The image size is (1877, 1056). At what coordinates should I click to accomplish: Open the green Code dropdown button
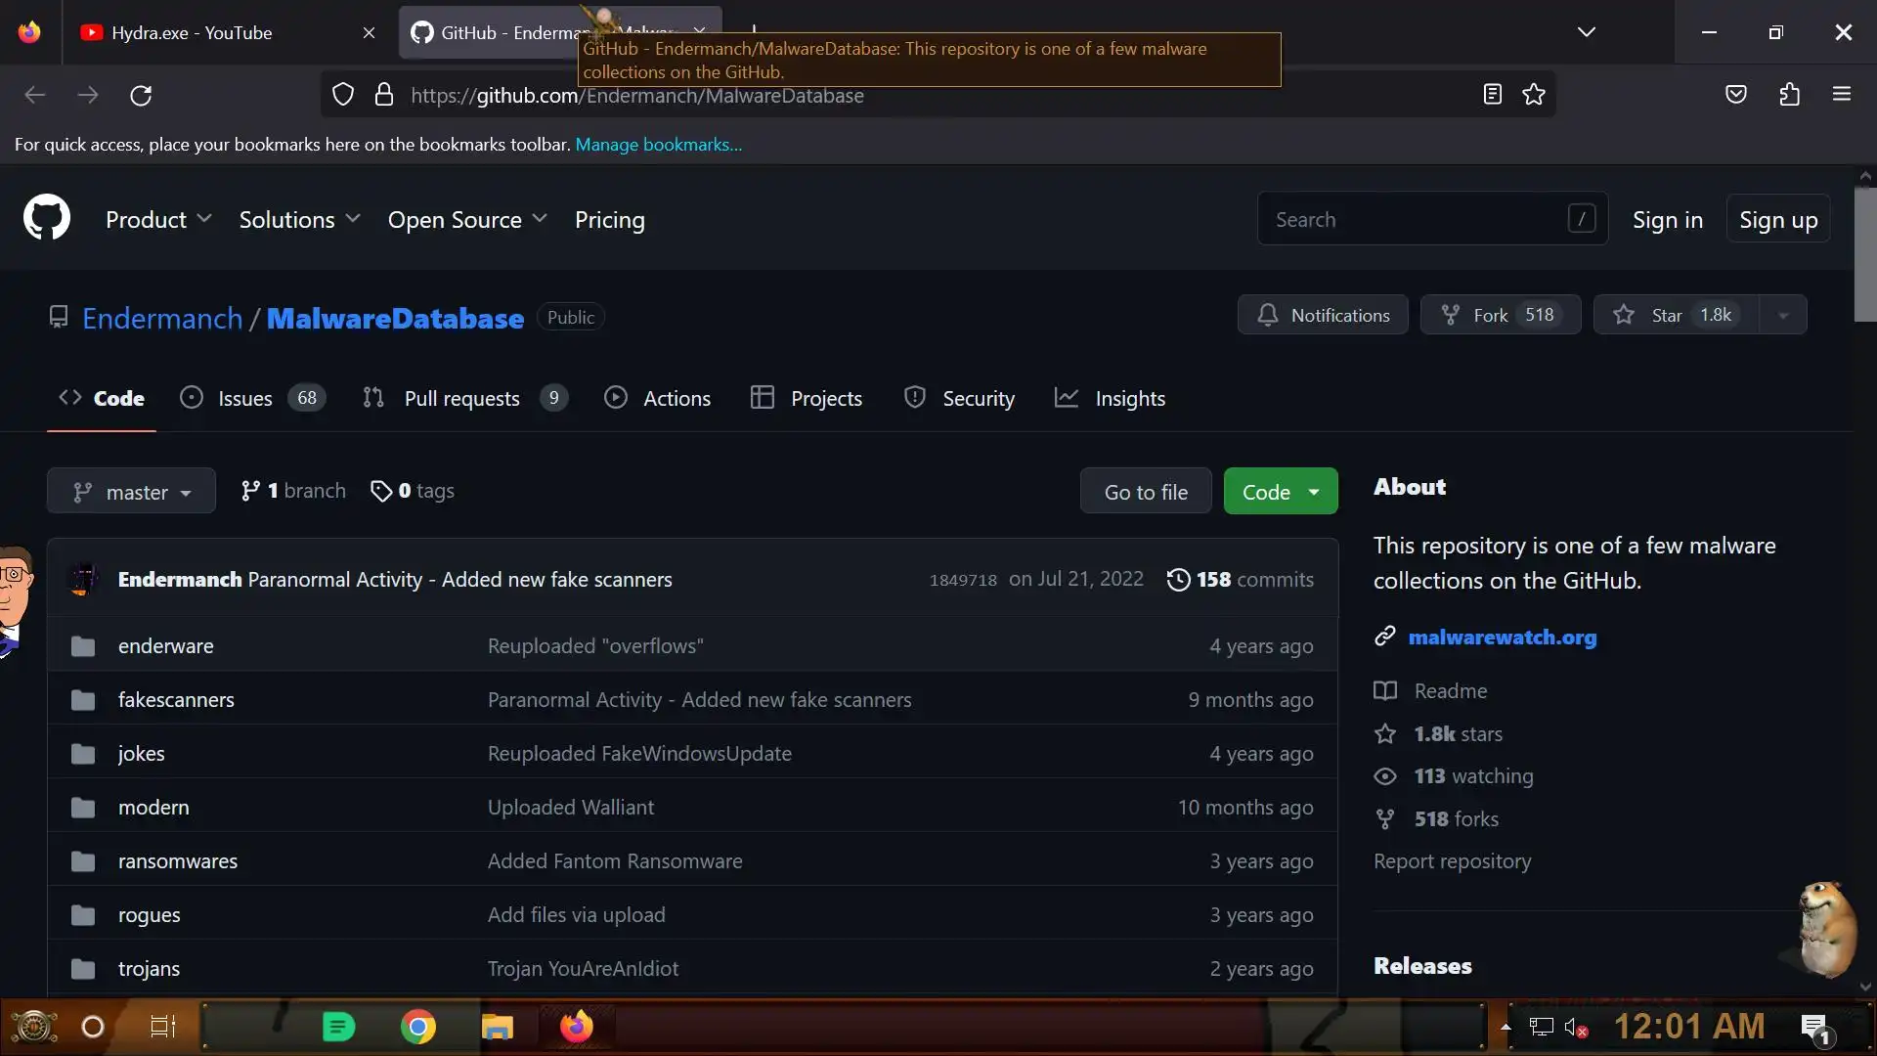(x=1280, y=492)
